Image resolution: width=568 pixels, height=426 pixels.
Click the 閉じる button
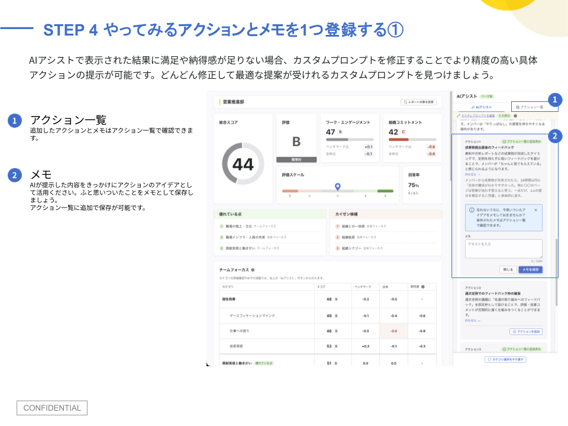coord(508,270)
